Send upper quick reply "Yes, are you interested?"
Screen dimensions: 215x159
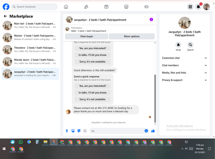[92, 48]
